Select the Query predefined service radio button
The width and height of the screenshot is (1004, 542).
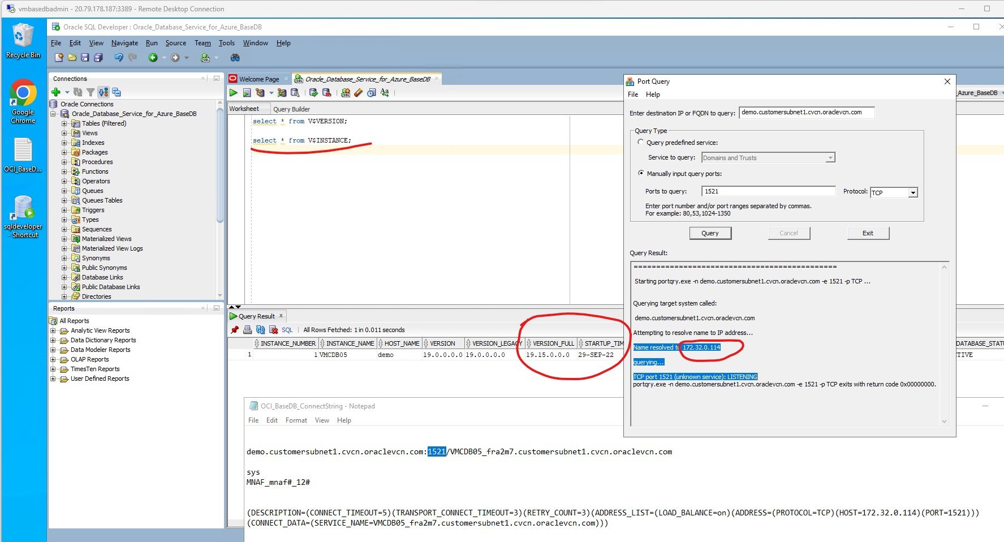[x=641, y=142]
